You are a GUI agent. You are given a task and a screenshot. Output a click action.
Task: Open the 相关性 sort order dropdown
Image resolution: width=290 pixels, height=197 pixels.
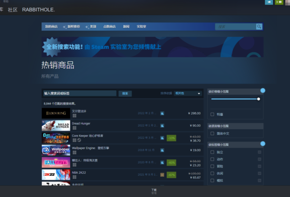(188, 93)
